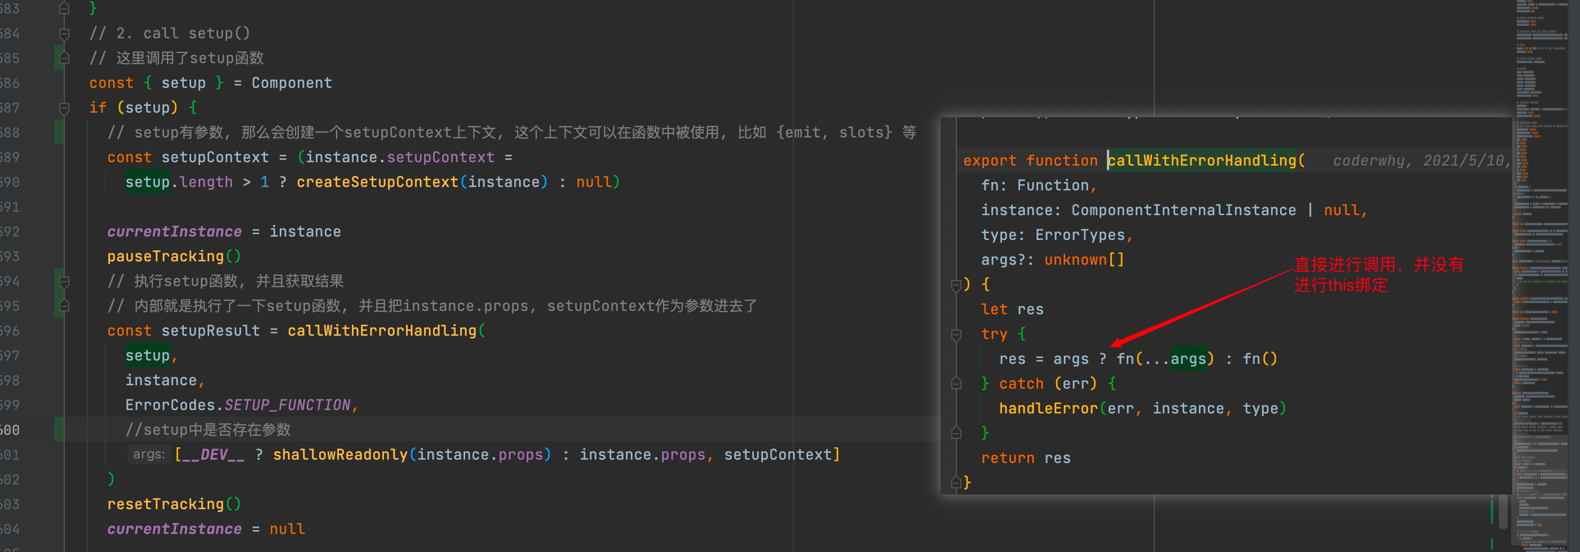Click the 'resetTracking()' call
Viewport: 1580px width, 552px height.
[x=174, y=504]
